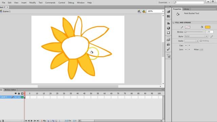The width and height of the screenshot is (217, 122).
Task: Open the Properties panel options menu
Action: pos(216,9)
